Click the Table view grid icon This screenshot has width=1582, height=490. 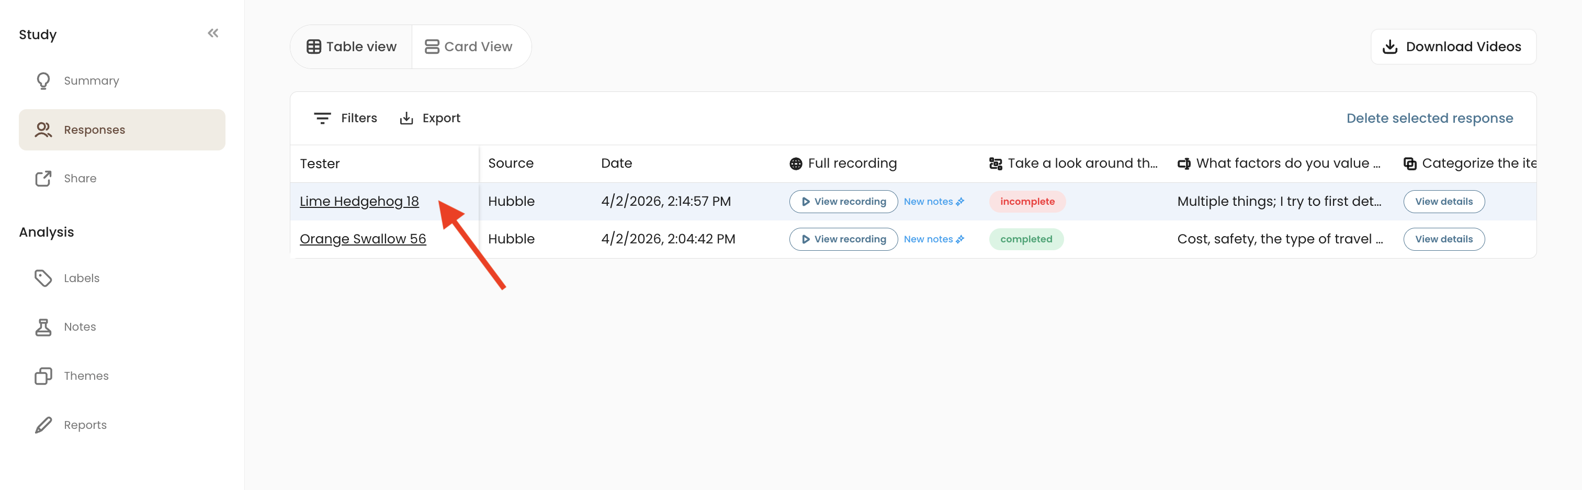coord(314,46)
